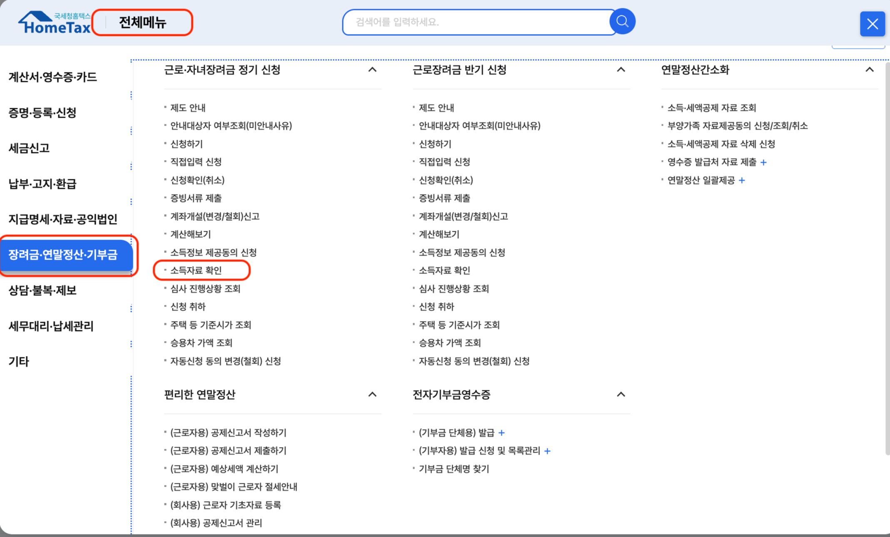
Task: Expand plus icon next to 연말정산 일괄제공
Action: coord(742,181)
